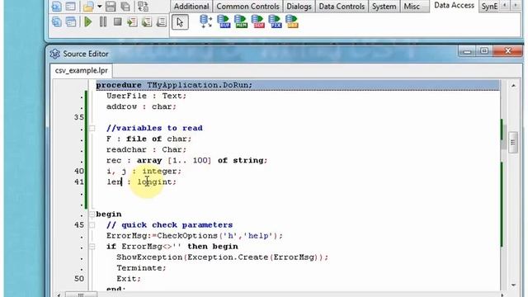The width and height of the screenshot is (528, 297).
Task: Click the Step Over icon
Action: tap(147, 22)
